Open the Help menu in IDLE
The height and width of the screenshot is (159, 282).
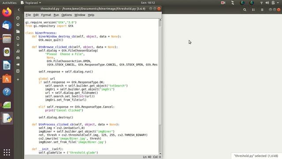tap(91, 15)
